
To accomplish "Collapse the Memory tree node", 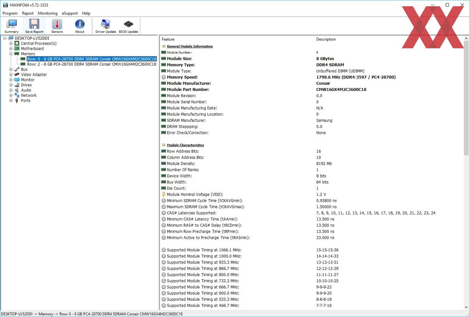I will click(11, 54).
